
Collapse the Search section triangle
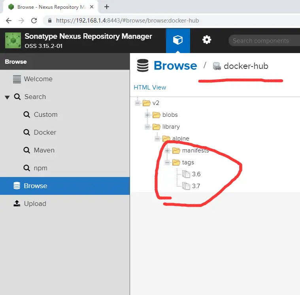pos(7,97)
